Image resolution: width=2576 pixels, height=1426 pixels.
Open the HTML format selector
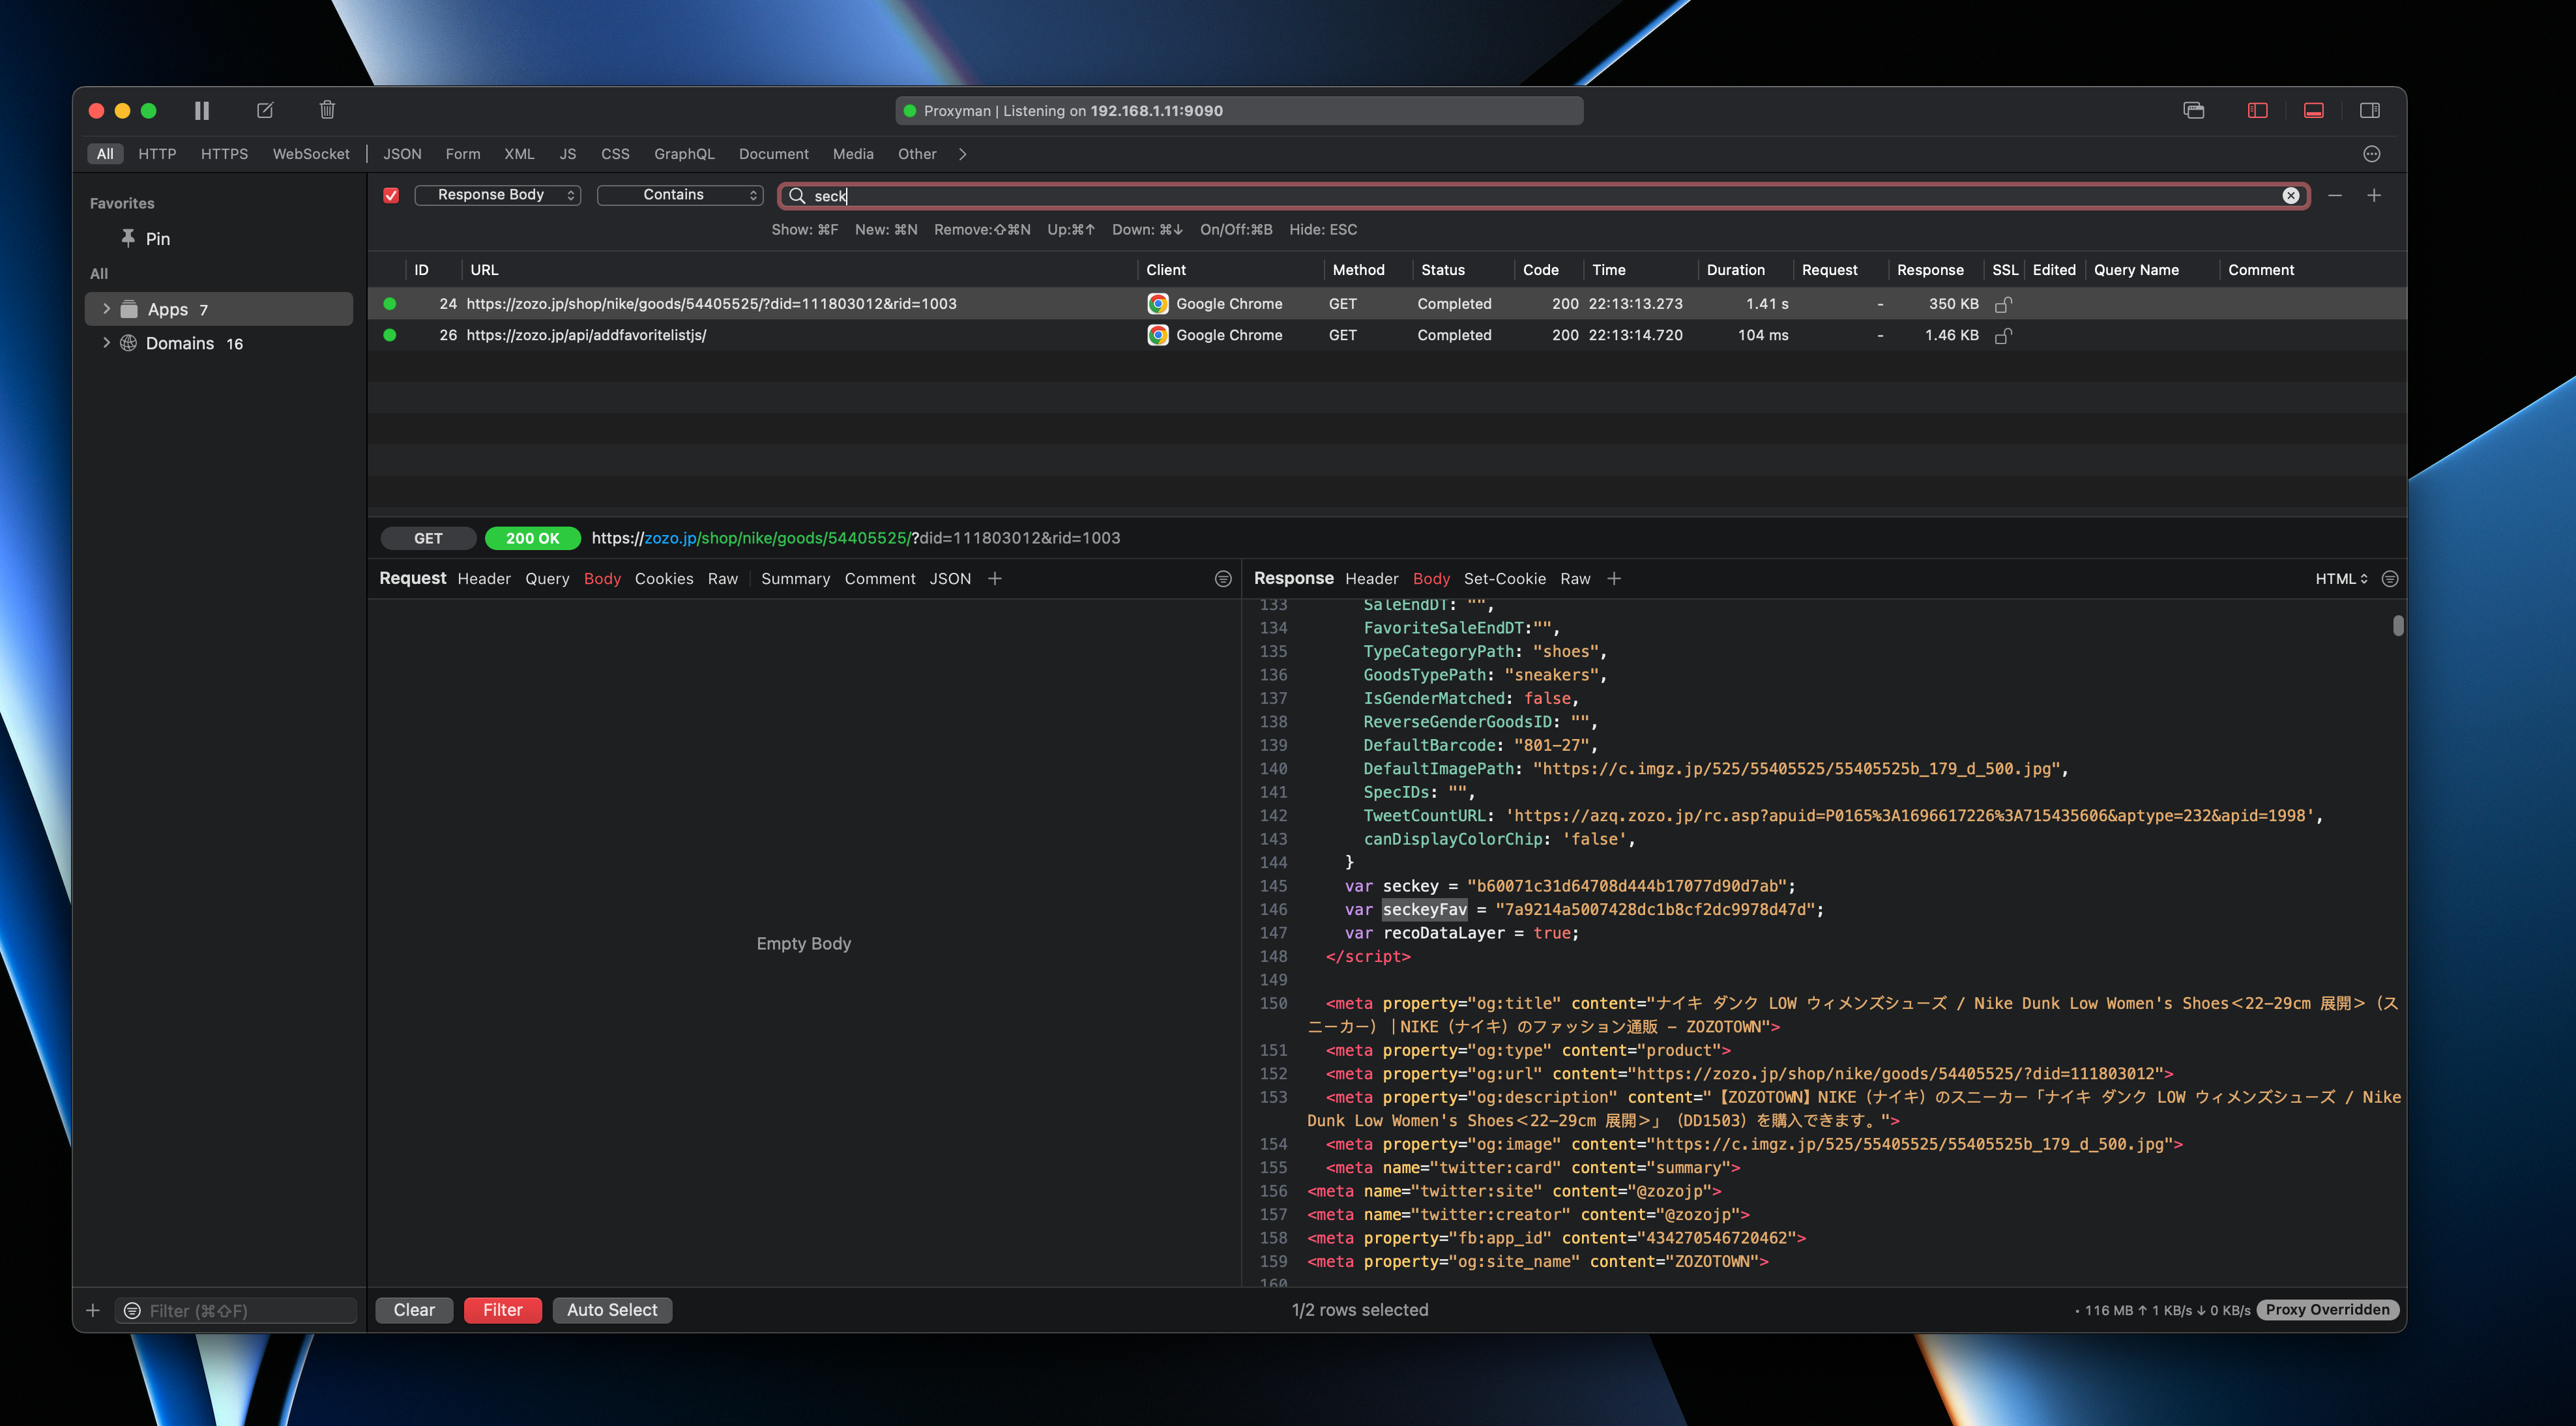click(x=2340, y=579)
